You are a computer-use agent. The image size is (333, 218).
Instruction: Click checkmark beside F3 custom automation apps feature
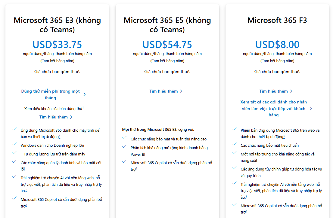point(234,168)
